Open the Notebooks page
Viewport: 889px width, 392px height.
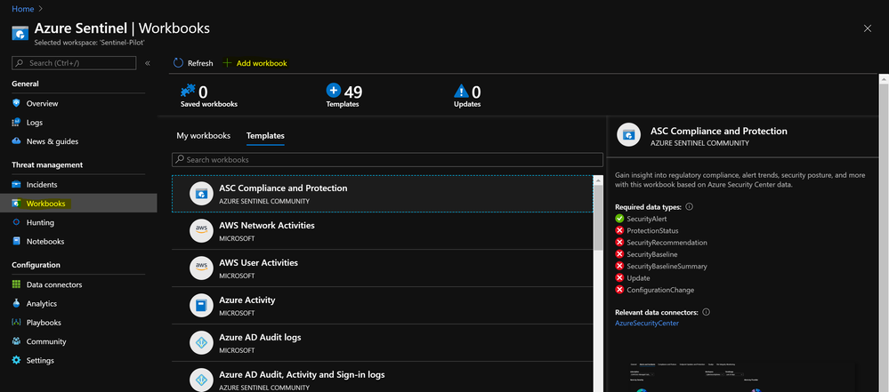(44, 241)
